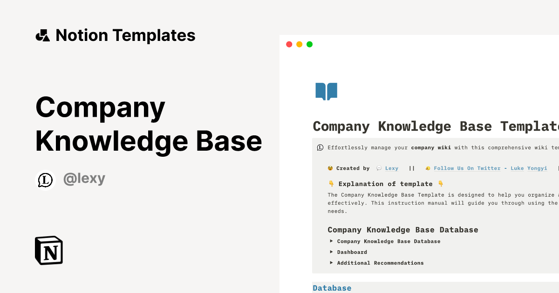Click the speech bubble icon beside Lexy

tap(379, 168)
